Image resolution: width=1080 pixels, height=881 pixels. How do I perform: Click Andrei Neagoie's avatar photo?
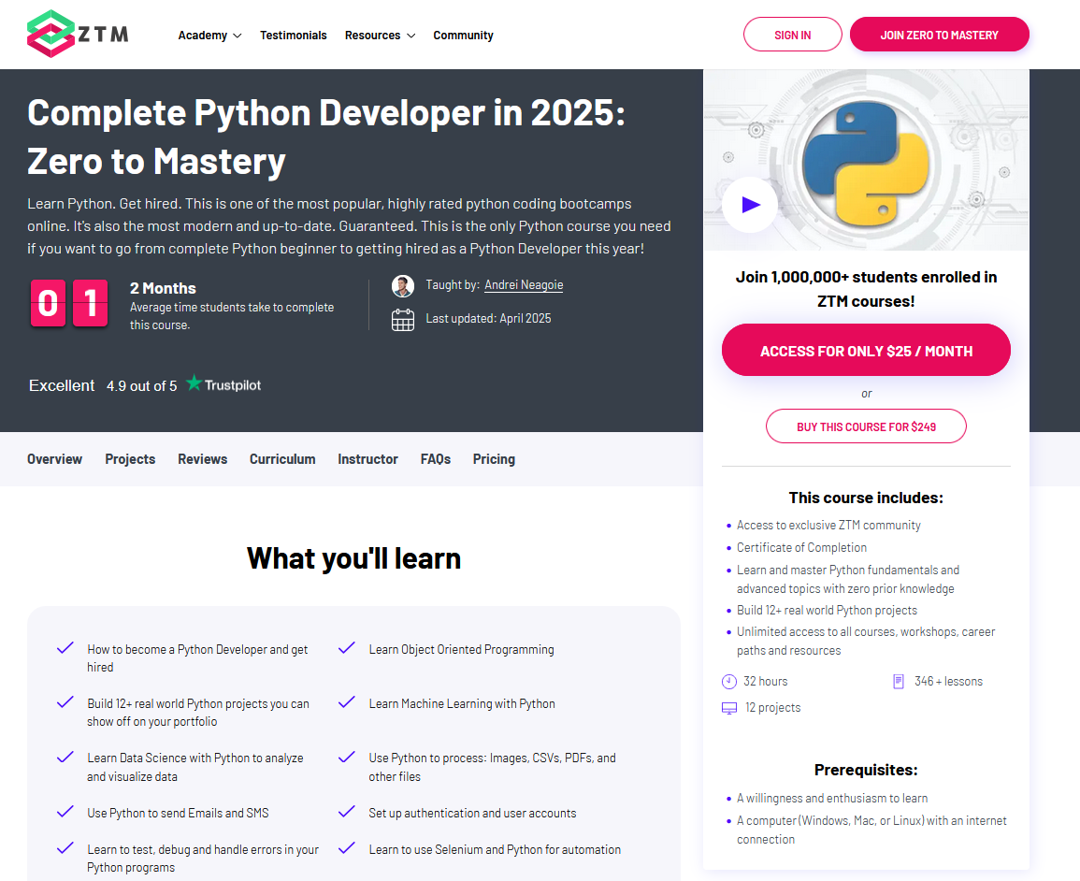pyautogui.click(x=403, y=285)
